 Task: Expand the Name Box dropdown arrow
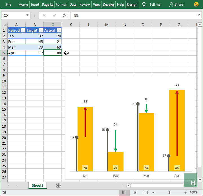point(27,15)
